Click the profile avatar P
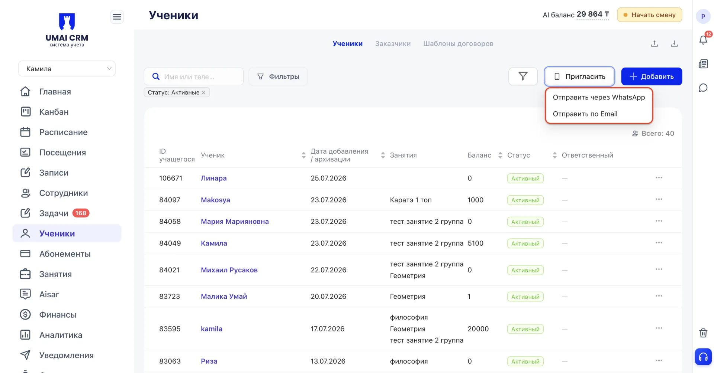The height and width of the screenshot is (373, 714). click(703, 16)
